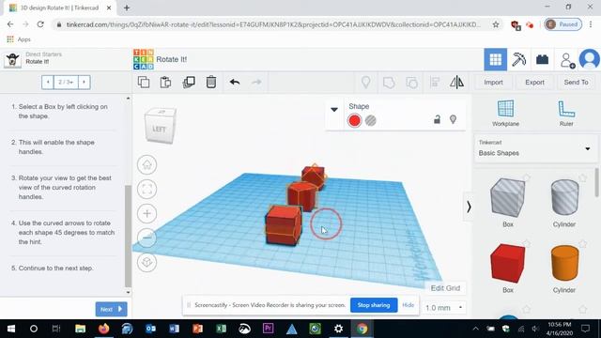
Task: Click the LEFT view cube
Action: point(160,126)
